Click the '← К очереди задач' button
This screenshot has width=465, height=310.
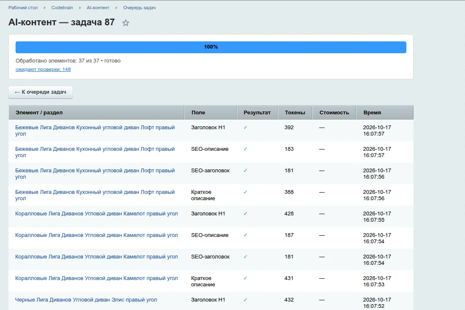pyautogui.click(x=41, y=92)
